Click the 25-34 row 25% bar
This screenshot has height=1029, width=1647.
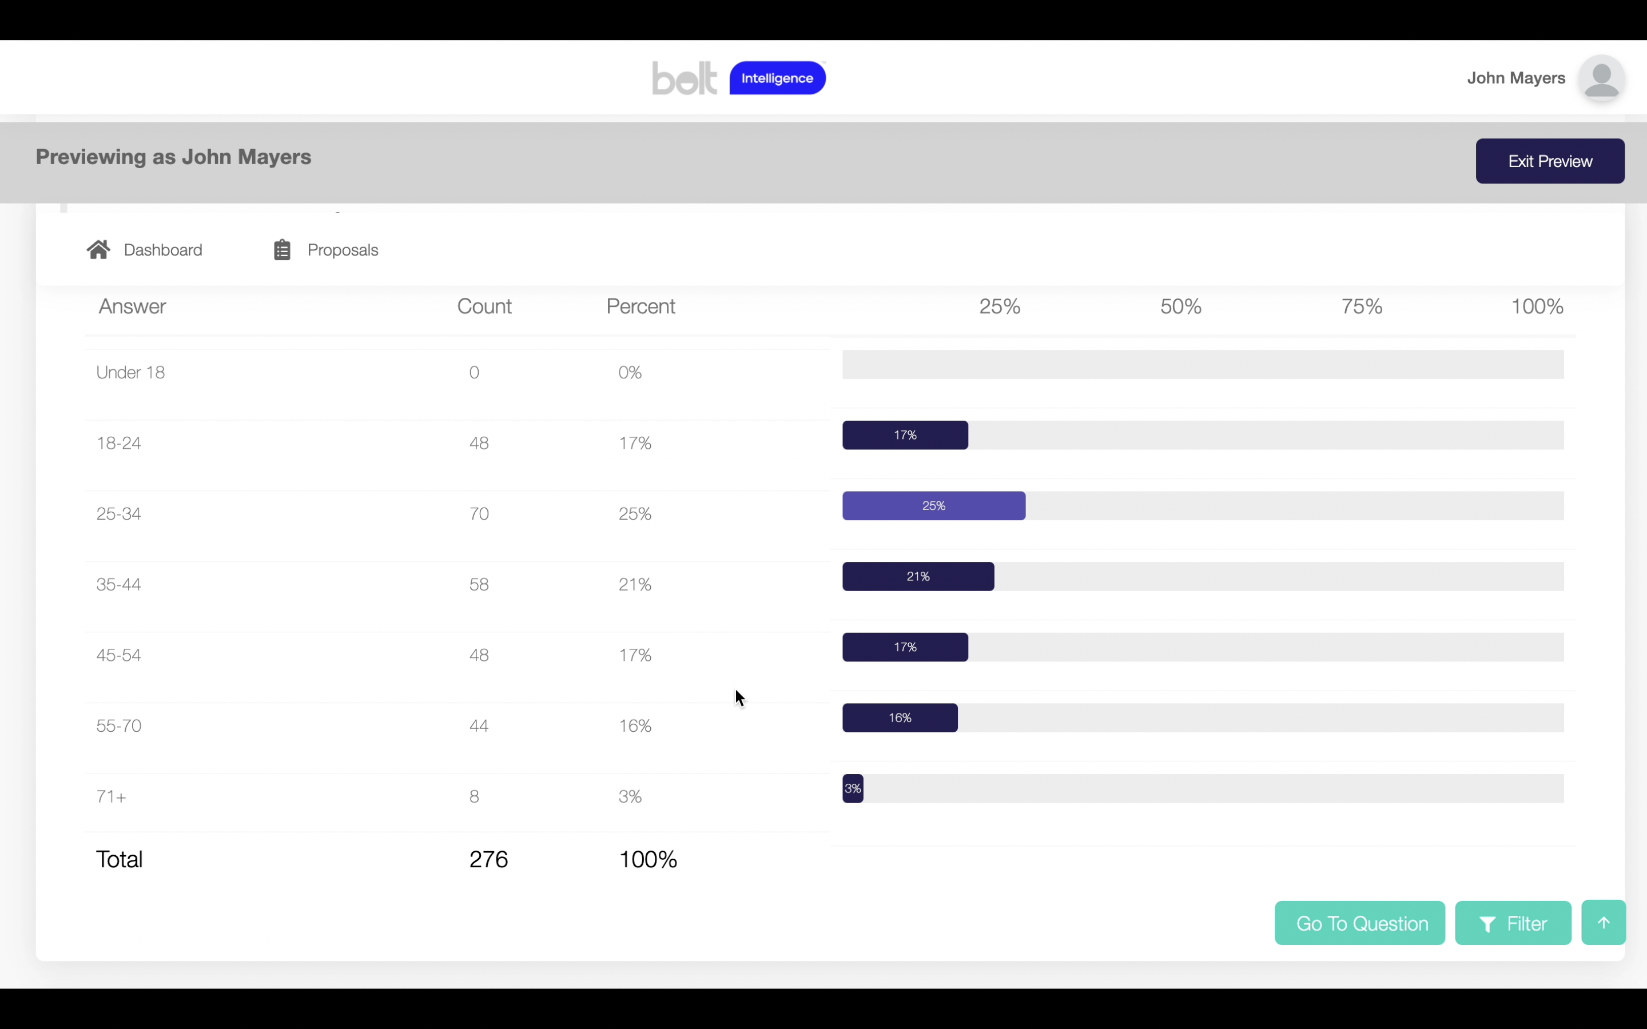[x=934, y=506]
